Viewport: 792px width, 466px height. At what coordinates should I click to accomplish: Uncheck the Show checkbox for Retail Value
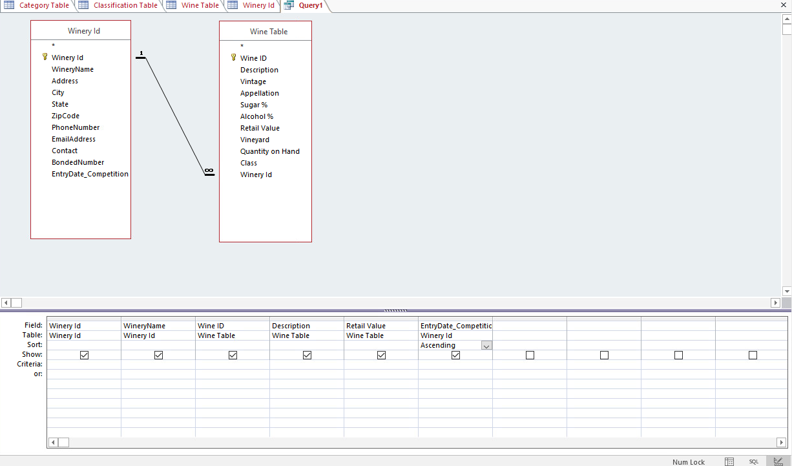pyautogui.click(x=381, y=354)
